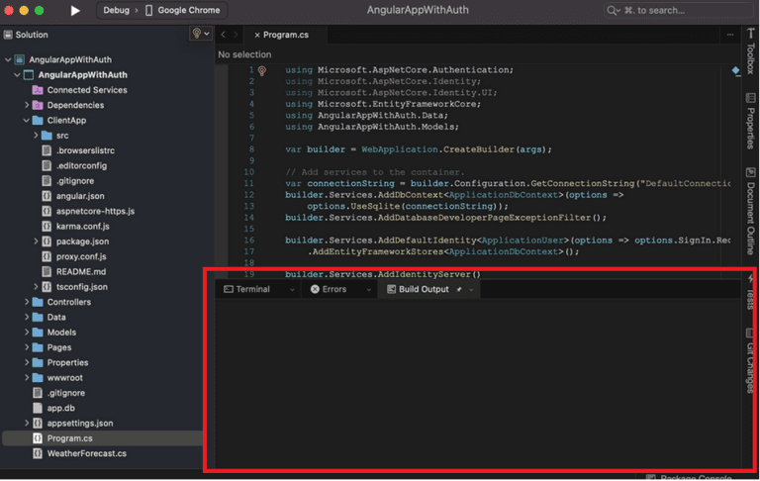Open README.md file
760x481 pixels.
(x=80, y=272)
